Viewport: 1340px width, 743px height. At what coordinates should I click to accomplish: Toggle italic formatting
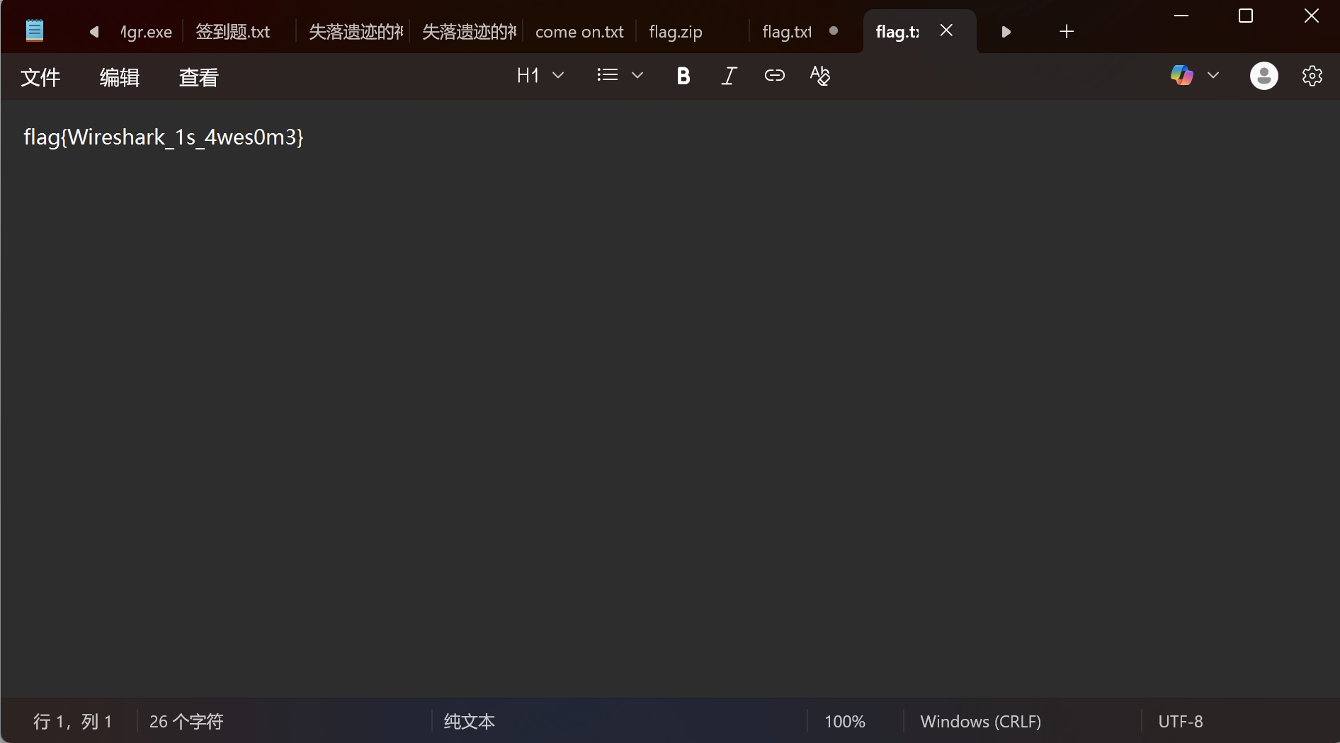click(729, 76)
